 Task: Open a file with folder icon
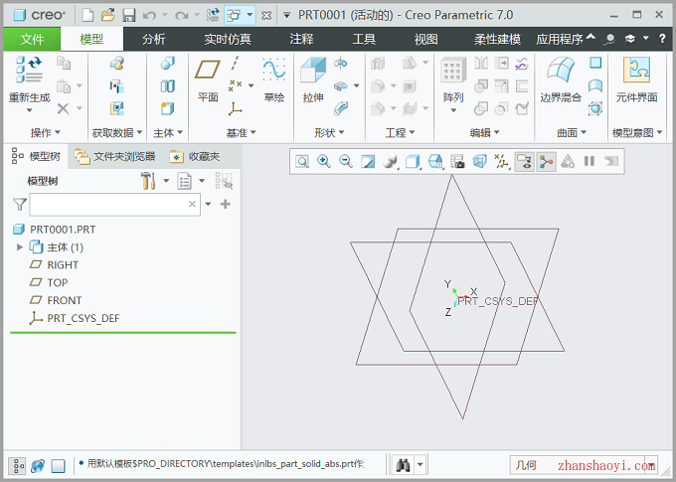107,16
